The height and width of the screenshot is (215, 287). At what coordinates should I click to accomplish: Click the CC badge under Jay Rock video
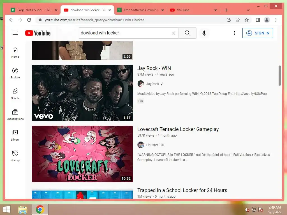pos(141,101)
